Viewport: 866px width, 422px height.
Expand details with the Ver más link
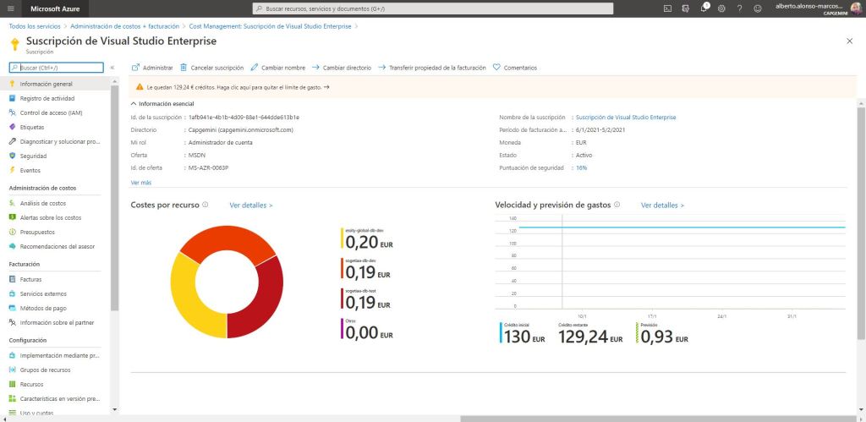coord(141,183)
